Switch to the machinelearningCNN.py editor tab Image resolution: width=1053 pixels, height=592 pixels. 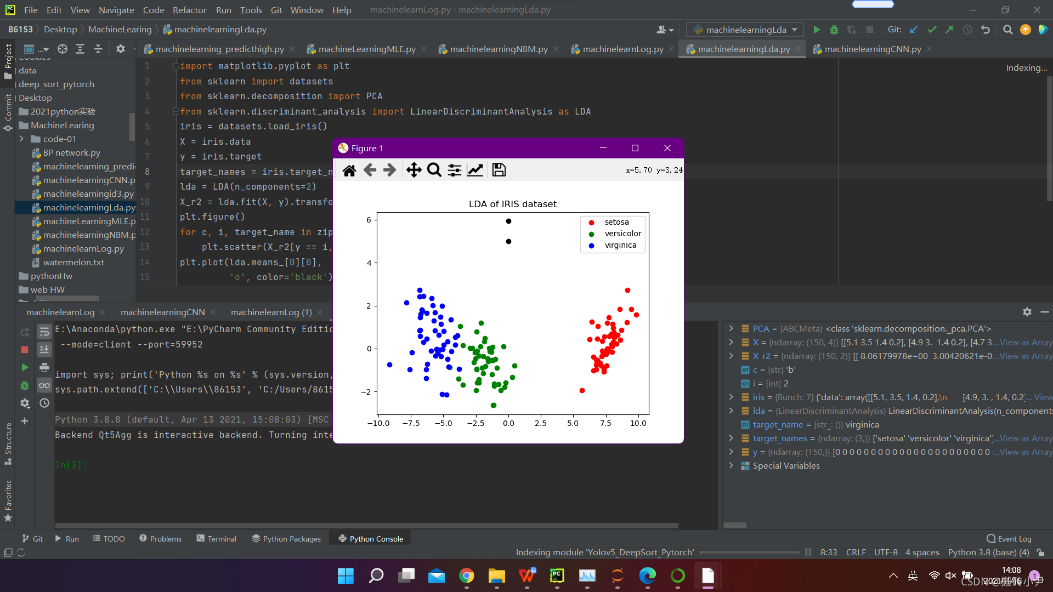pos(872,49)
